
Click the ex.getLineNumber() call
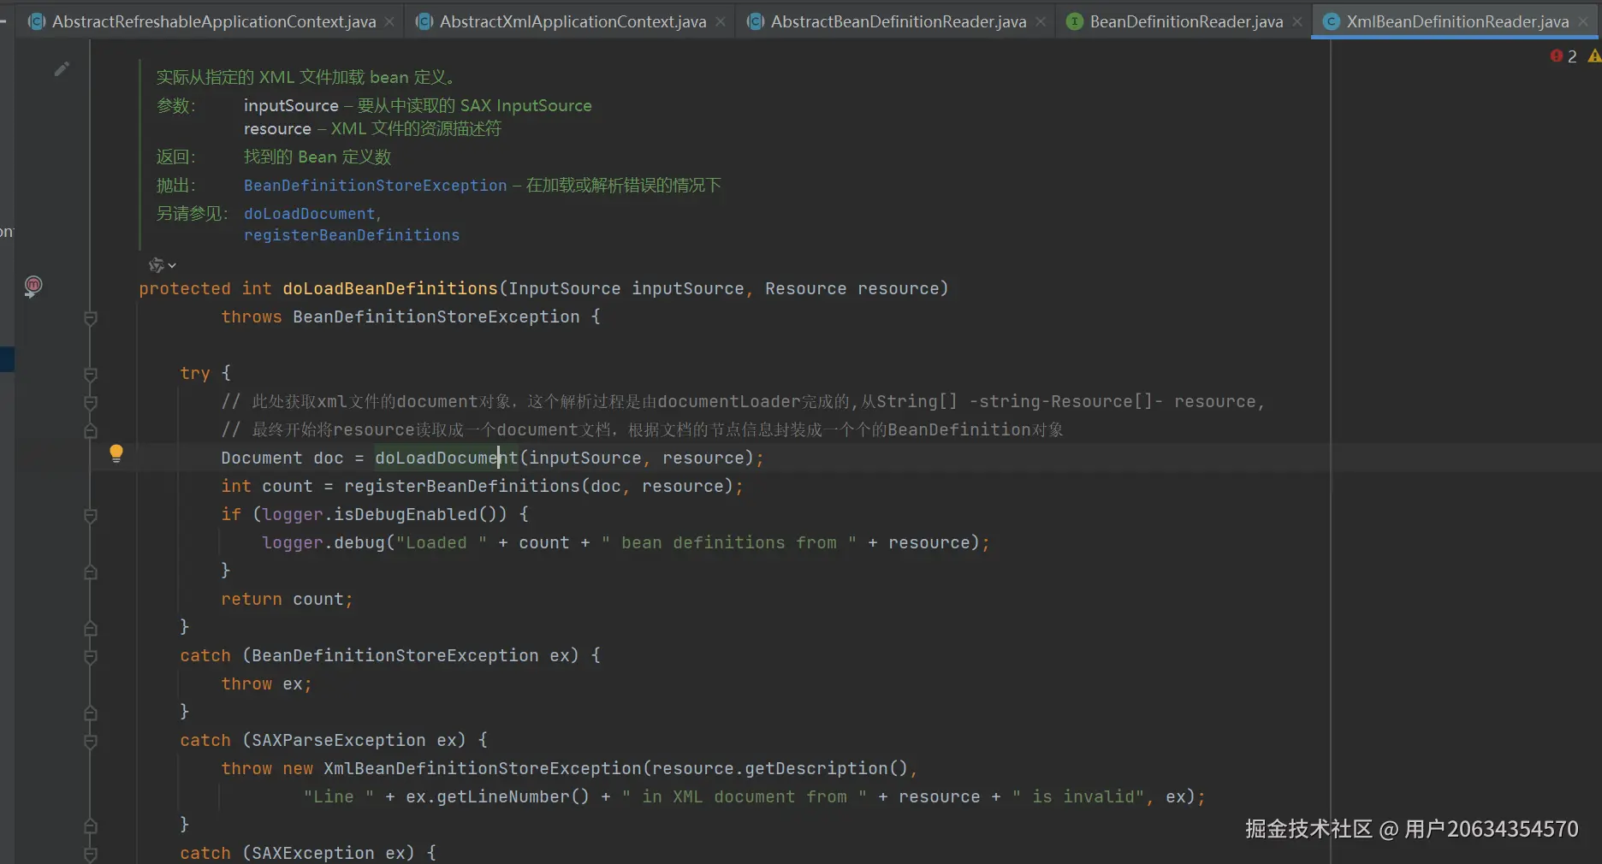498,796
